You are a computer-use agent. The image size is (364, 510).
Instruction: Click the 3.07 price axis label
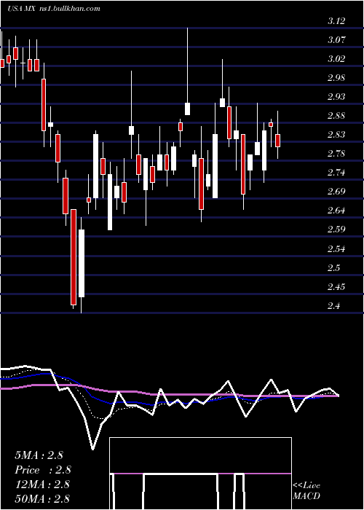336,40
